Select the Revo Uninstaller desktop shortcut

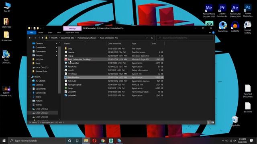click(6, 57)
